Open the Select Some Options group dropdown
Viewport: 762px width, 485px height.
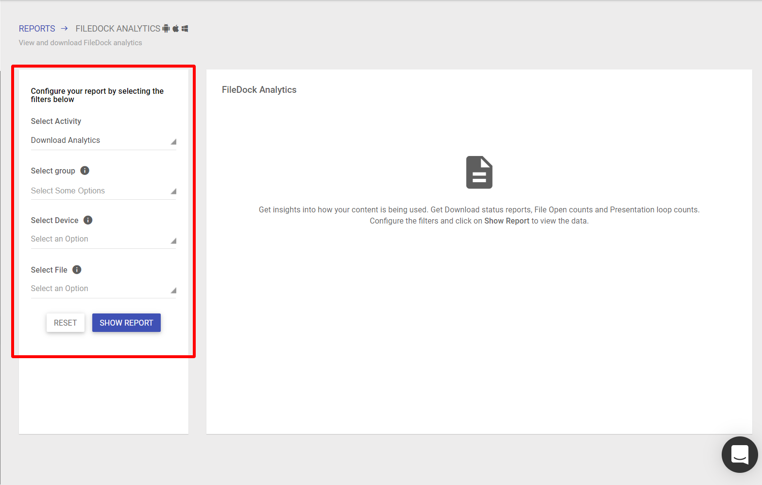coord(103,191)
